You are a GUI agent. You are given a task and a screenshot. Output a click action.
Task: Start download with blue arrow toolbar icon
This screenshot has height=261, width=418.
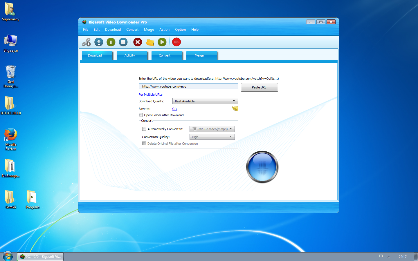pyautogui.click(x=99, y=42)
